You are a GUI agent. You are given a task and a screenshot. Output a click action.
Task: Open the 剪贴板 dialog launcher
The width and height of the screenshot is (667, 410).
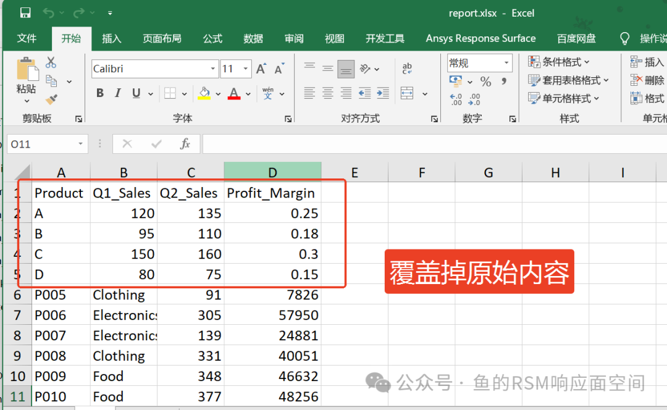pos(78,119)
